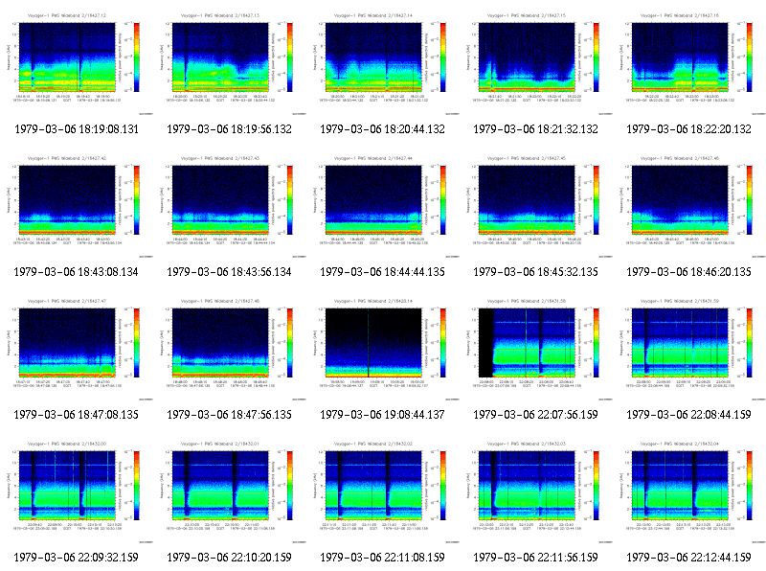The image size is (766, 571).
Task: Open the 22:10:20.159 spectrogram thumbnail
Action: [x=230, y=492]
